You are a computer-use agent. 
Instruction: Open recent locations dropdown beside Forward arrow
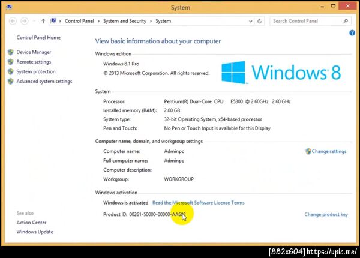tap(34, 21)
